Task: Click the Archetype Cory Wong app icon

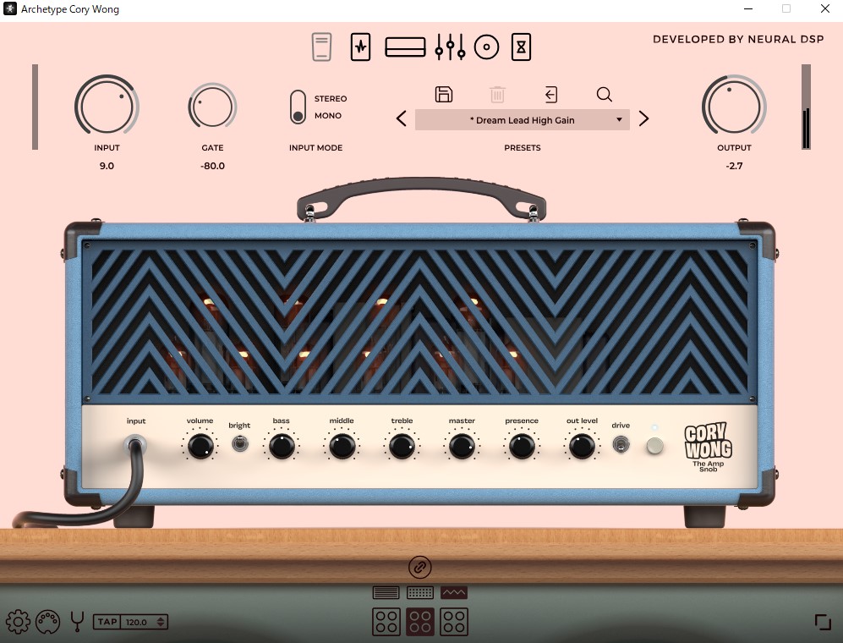Action: pyautogui.click(x=9, y=9)
